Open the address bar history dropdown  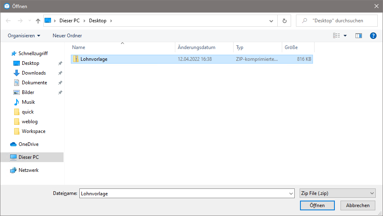point(271,21)
